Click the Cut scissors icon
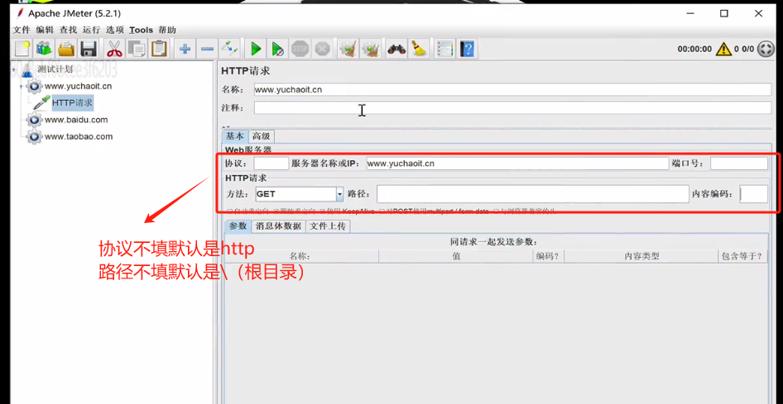The image size is (783, 404). (x=114, y=49)
